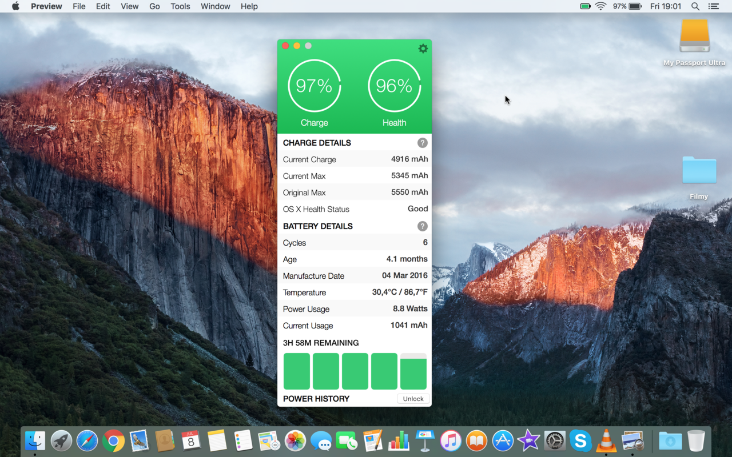Click the Unlock button for Power History
The height and width of the screenshot is (457, 732).
coord(413,399)
